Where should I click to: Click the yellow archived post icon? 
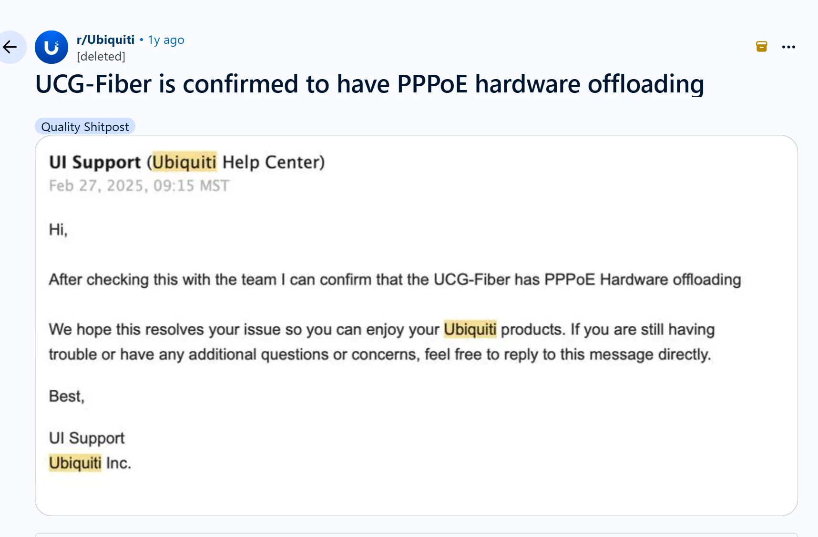click(x=761, y=46)
